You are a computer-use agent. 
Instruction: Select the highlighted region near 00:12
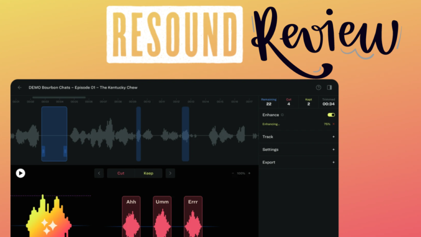click(x=185, y=134)
